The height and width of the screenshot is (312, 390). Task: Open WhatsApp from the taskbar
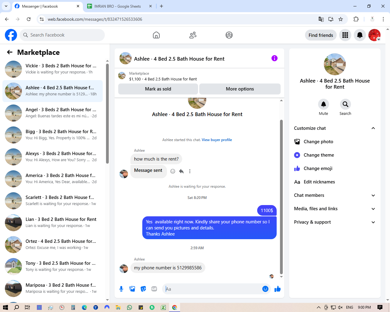point(129,307)
